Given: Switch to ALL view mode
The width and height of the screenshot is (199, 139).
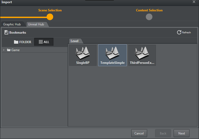Looking at the screenshot, I should [x=44, y=42].
